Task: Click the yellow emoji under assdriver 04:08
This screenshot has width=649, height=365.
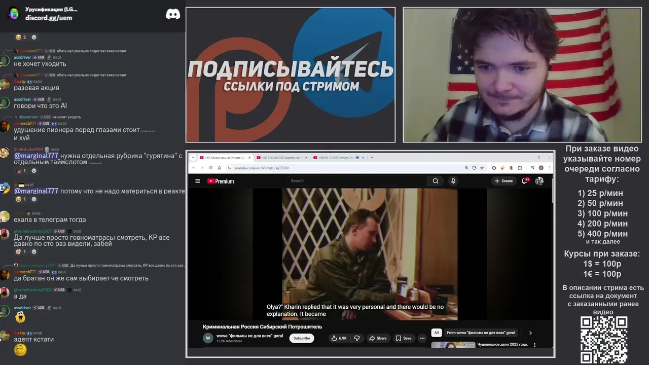Action: (20, 317)
